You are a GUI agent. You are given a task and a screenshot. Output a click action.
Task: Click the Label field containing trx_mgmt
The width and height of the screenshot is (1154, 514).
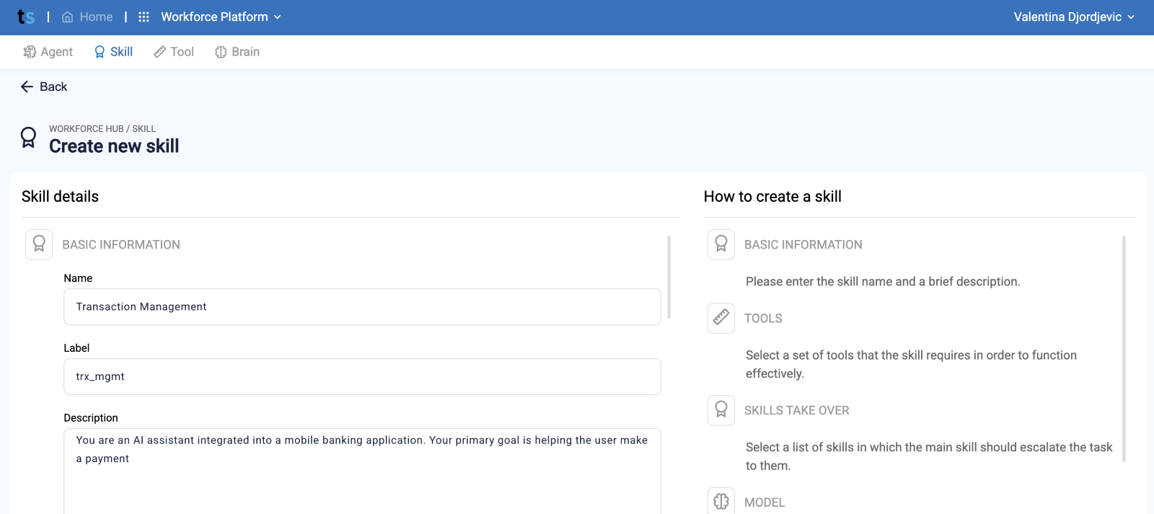362,376
